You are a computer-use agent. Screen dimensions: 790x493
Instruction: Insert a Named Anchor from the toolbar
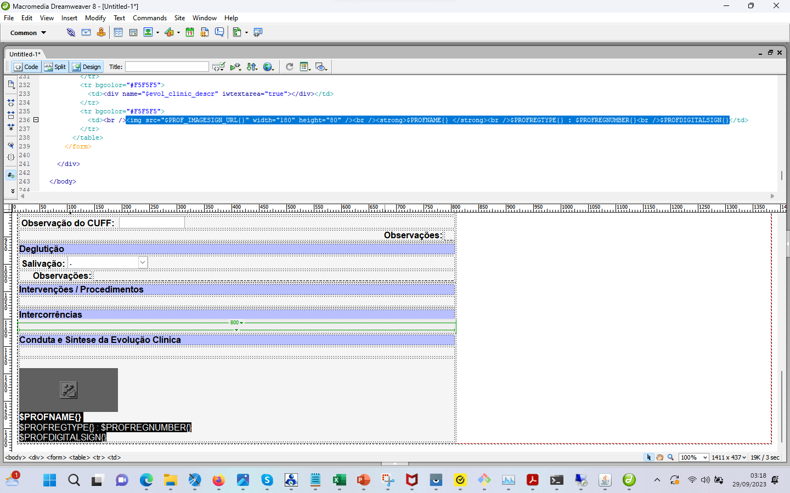tap(101, 32)
